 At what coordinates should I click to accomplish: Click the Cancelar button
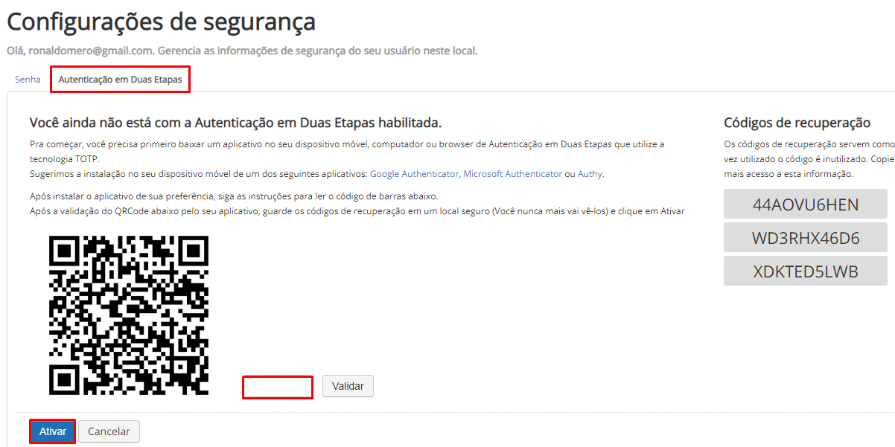click(x=109, y=431)
